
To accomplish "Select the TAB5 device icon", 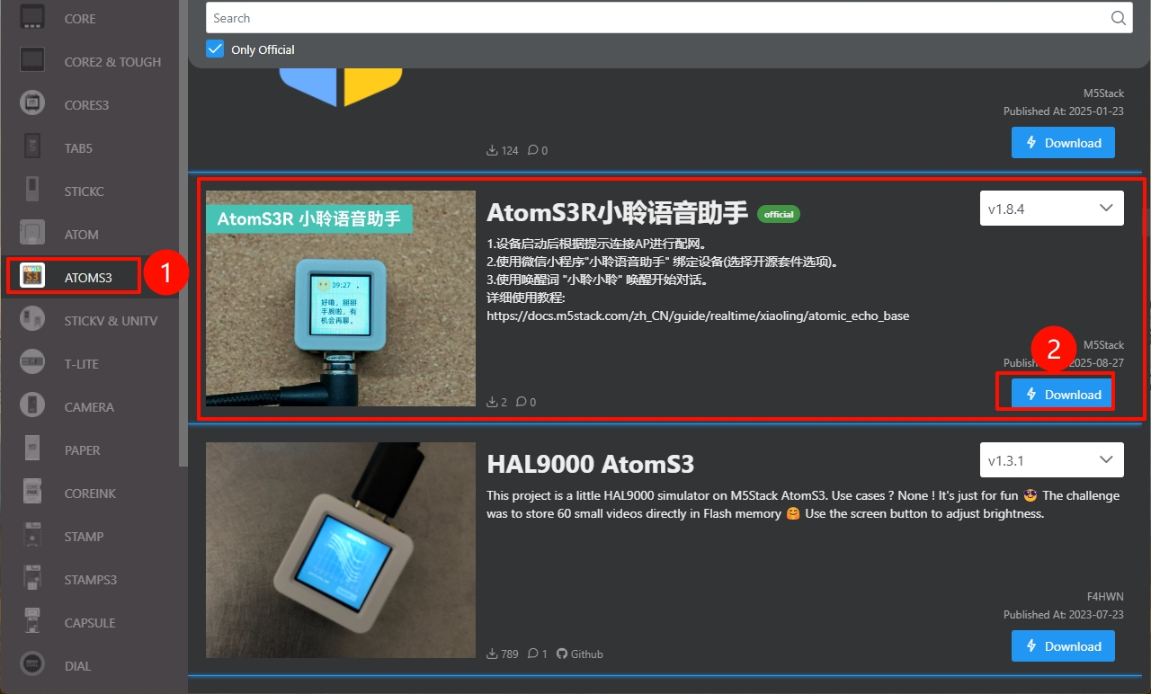I will point(32,147).
